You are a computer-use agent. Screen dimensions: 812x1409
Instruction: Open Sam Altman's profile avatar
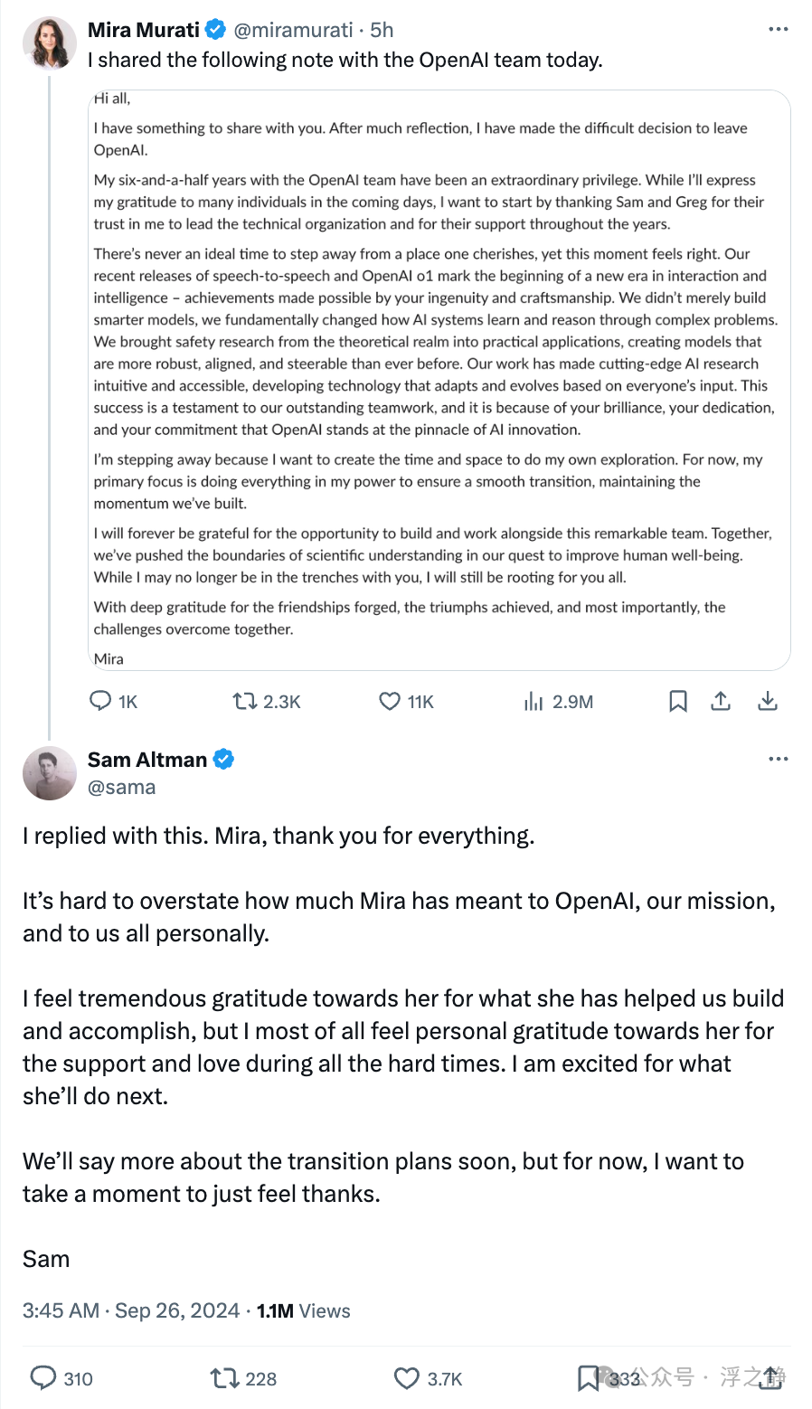pos(50,773)
